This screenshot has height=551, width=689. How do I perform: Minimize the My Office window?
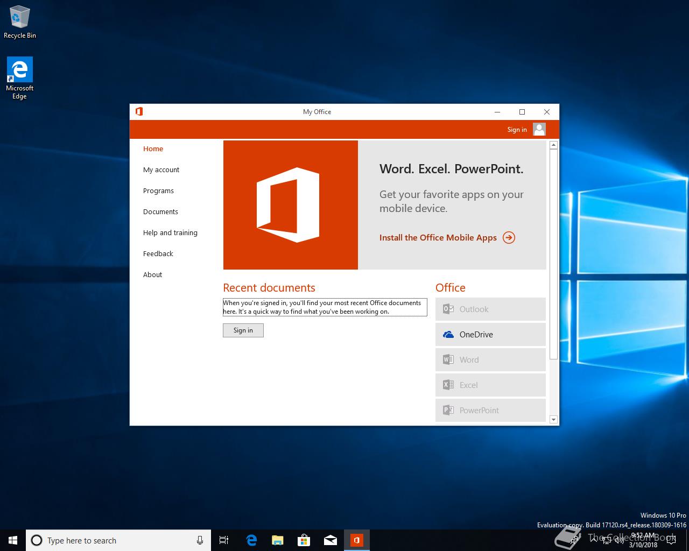tap(497, 112)
